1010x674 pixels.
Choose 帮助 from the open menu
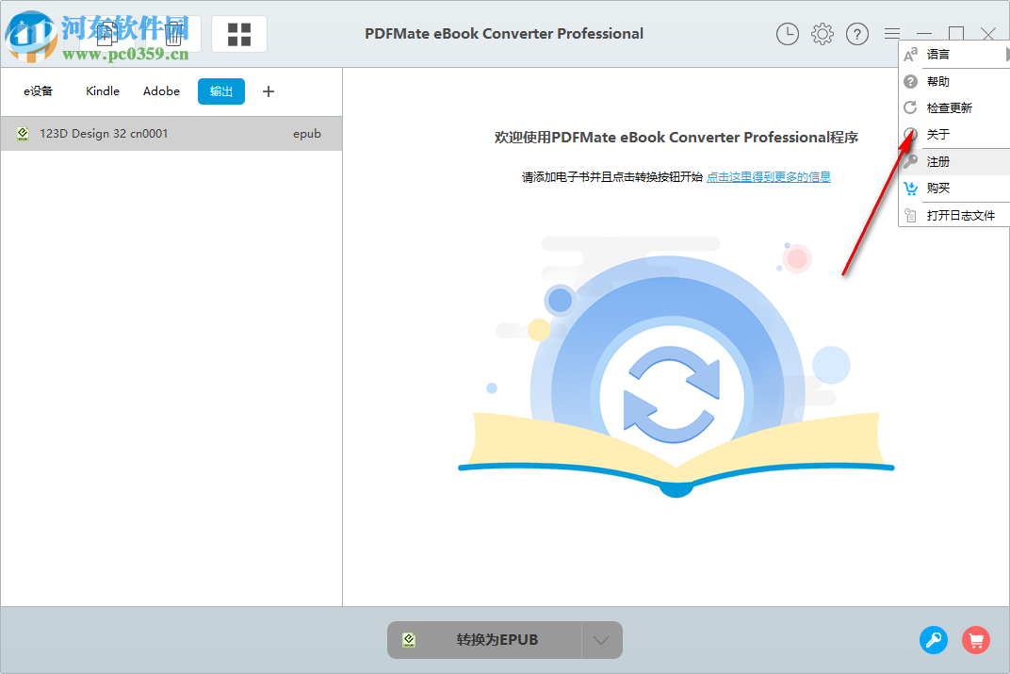(937, 80)
